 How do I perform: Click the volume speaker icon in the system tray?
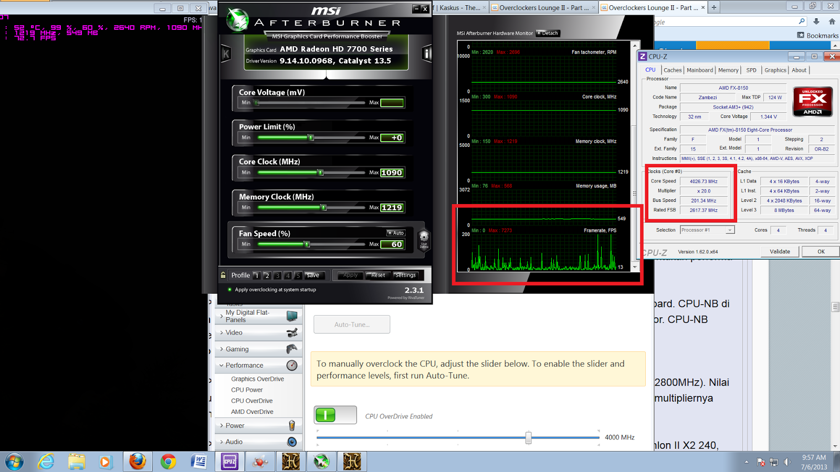tap(786, 462)
